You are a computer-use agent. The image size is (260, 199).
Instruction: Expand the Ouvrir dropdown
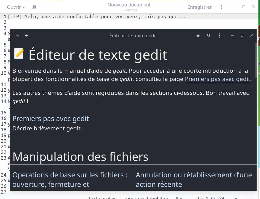tap(16, 7)
